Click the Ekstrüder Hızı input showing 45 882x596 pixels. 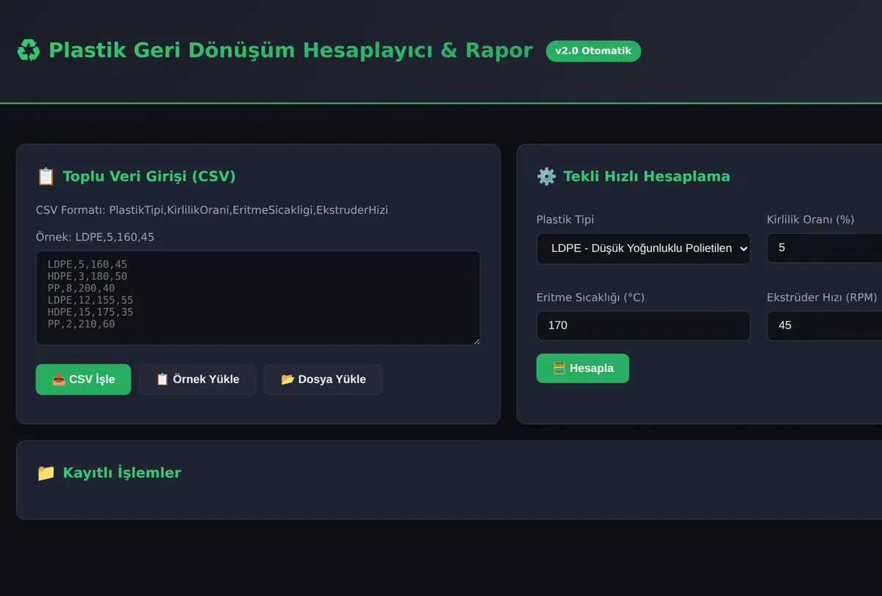825,325
